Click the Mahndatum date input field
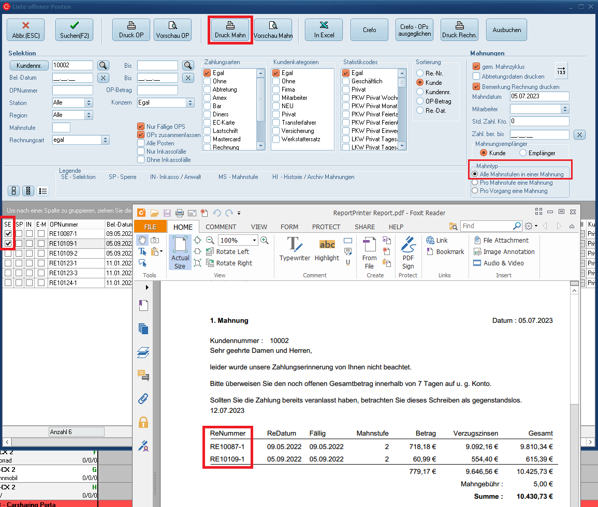The height and width of the screenshot is (507, 598). [539, 97]
